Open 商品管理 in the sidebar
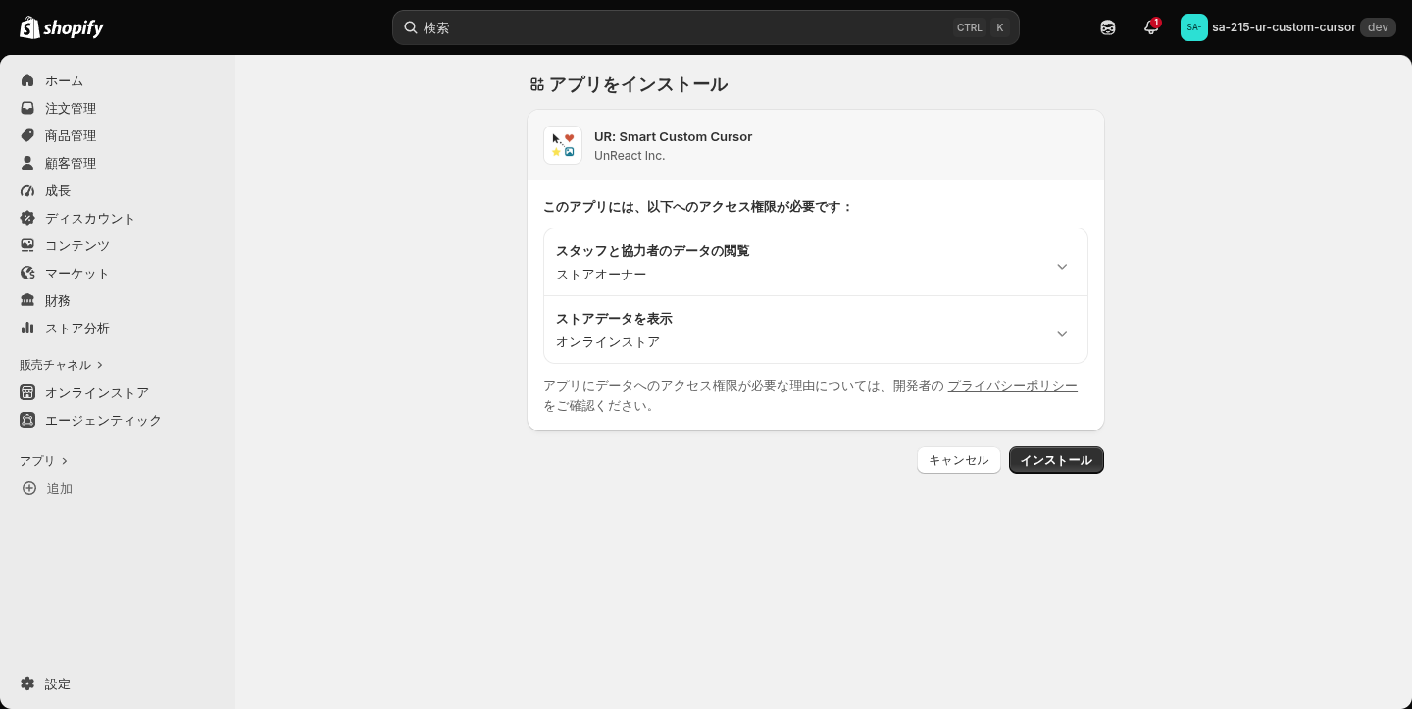 pos(118,135)
